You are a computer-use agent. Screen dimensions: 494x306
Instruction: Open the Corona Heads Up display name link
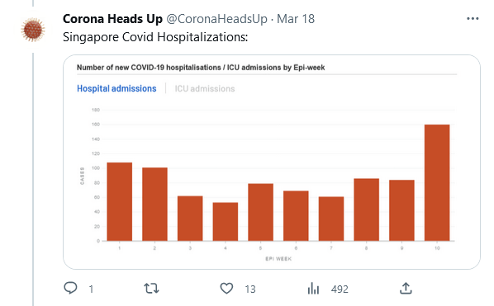click(x=112, y=19)
